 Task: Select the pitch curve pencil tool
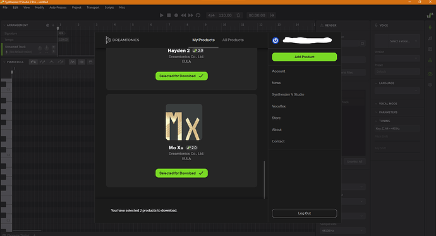[61, 62]
